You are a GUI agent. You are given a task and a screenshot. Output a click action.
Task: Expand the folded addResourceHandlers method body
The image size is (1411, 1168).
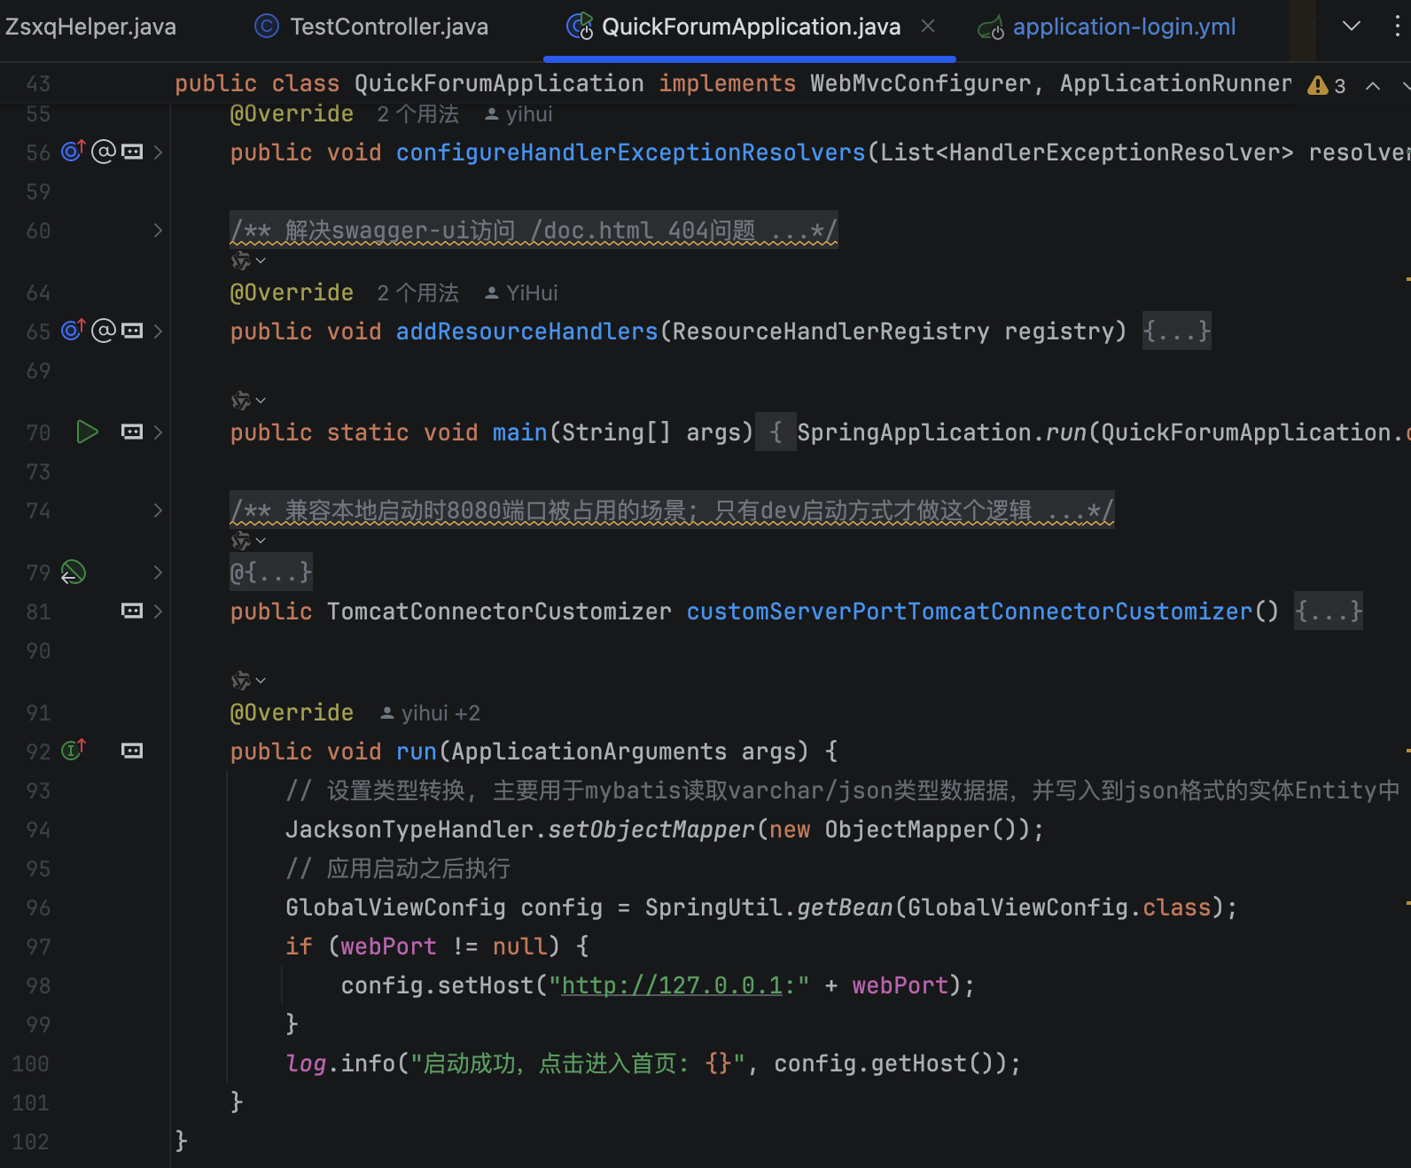(x=1176, y=331)
